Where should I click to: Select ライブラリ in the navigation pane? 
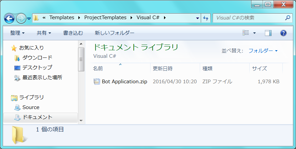[31, 97]
